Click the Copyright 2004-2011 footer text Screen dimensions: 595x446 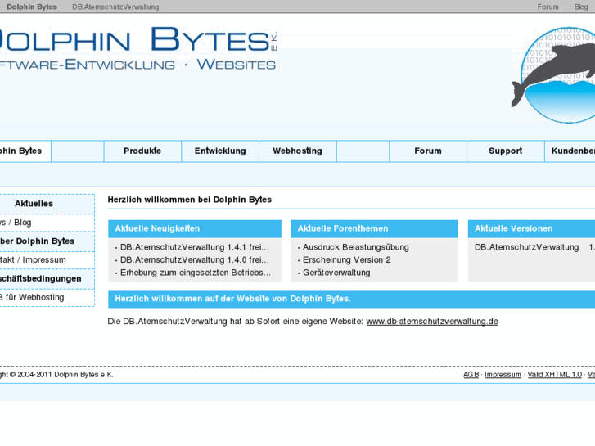[x=56, y=375]
